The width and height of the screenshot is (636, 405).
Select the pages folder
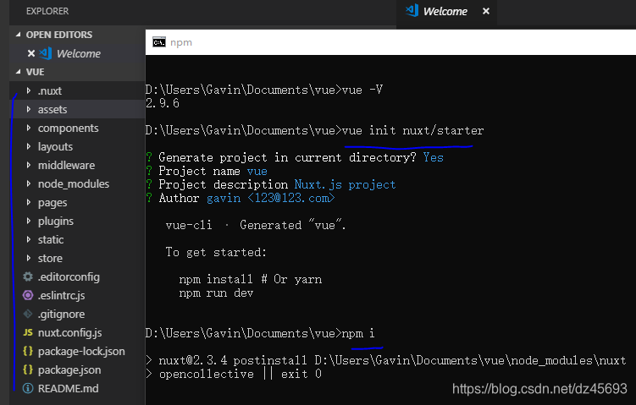77,203
